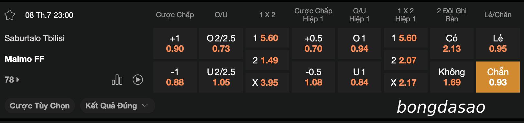
Task: Choose 1X2 draw odds 3.95
Action: pos(267,83)
